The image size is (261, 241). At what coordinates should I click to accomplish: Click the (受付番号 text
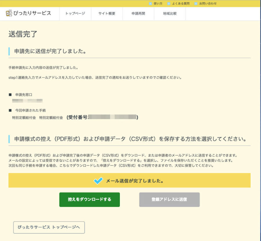(77, 117)
